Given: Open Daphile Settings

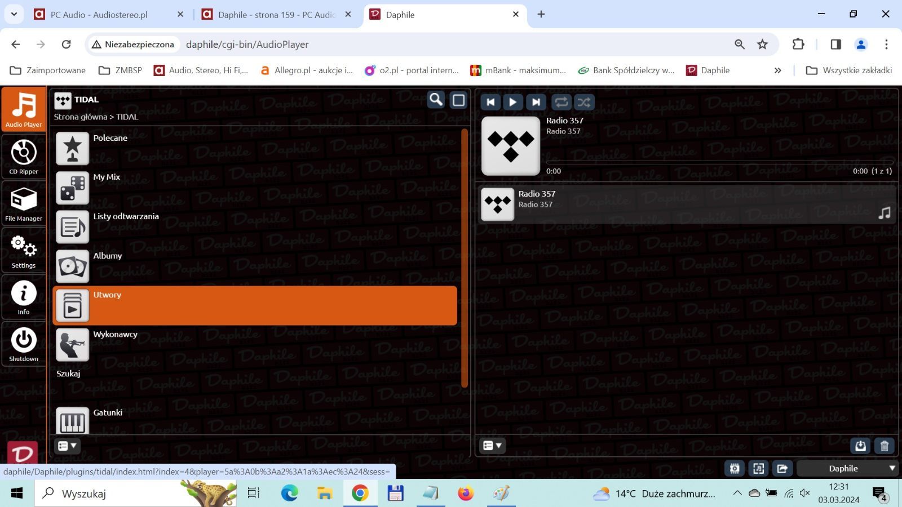Looking at the screenshot, I should [x=24, y=250].
